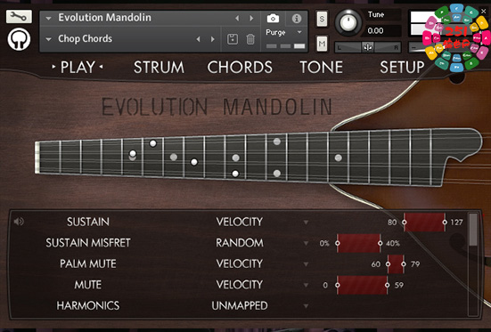Expand the SUSTAIN MISFRET random mapping dropdown

[x=306, y=243]
